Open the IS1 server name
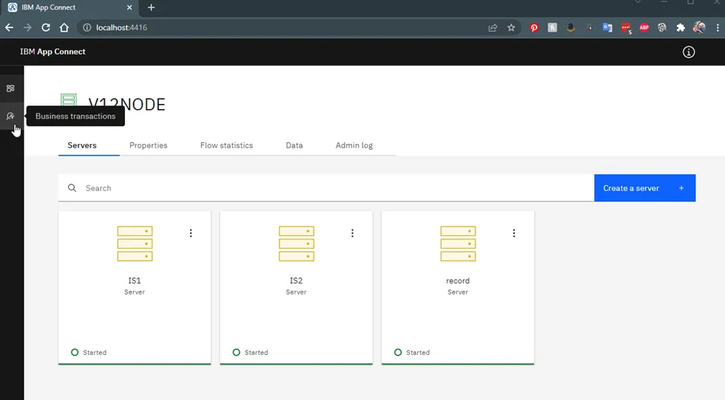 pyautogui.click(x=135, y=280)
